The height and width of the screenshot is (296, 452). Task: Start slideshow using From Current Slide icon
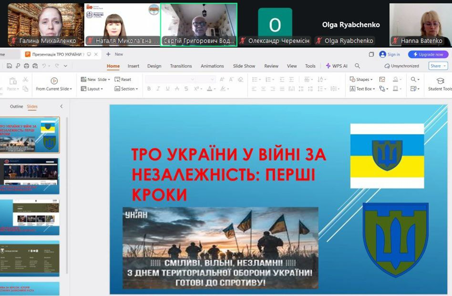coord(54,81)
